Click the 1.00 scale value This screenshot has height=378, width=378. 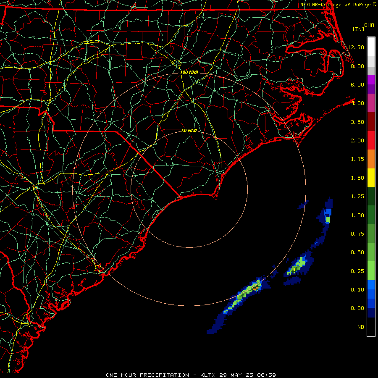tap(357, 215)
